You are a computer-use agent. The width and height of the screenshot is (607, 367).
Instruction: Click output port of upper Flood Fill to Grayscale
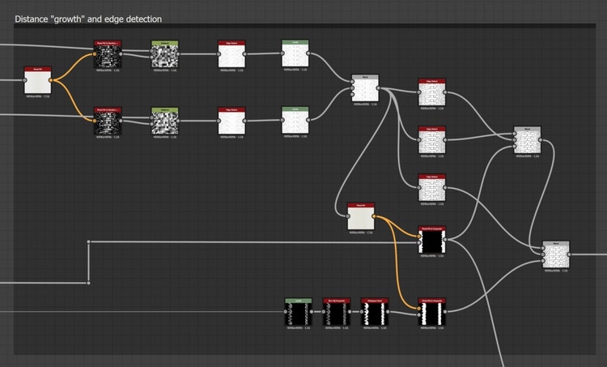(445, 240)
